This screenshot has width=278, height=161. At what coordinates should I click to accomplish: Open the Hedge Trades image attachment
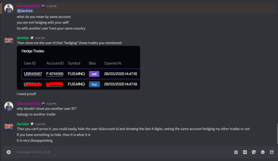[78, 68]
